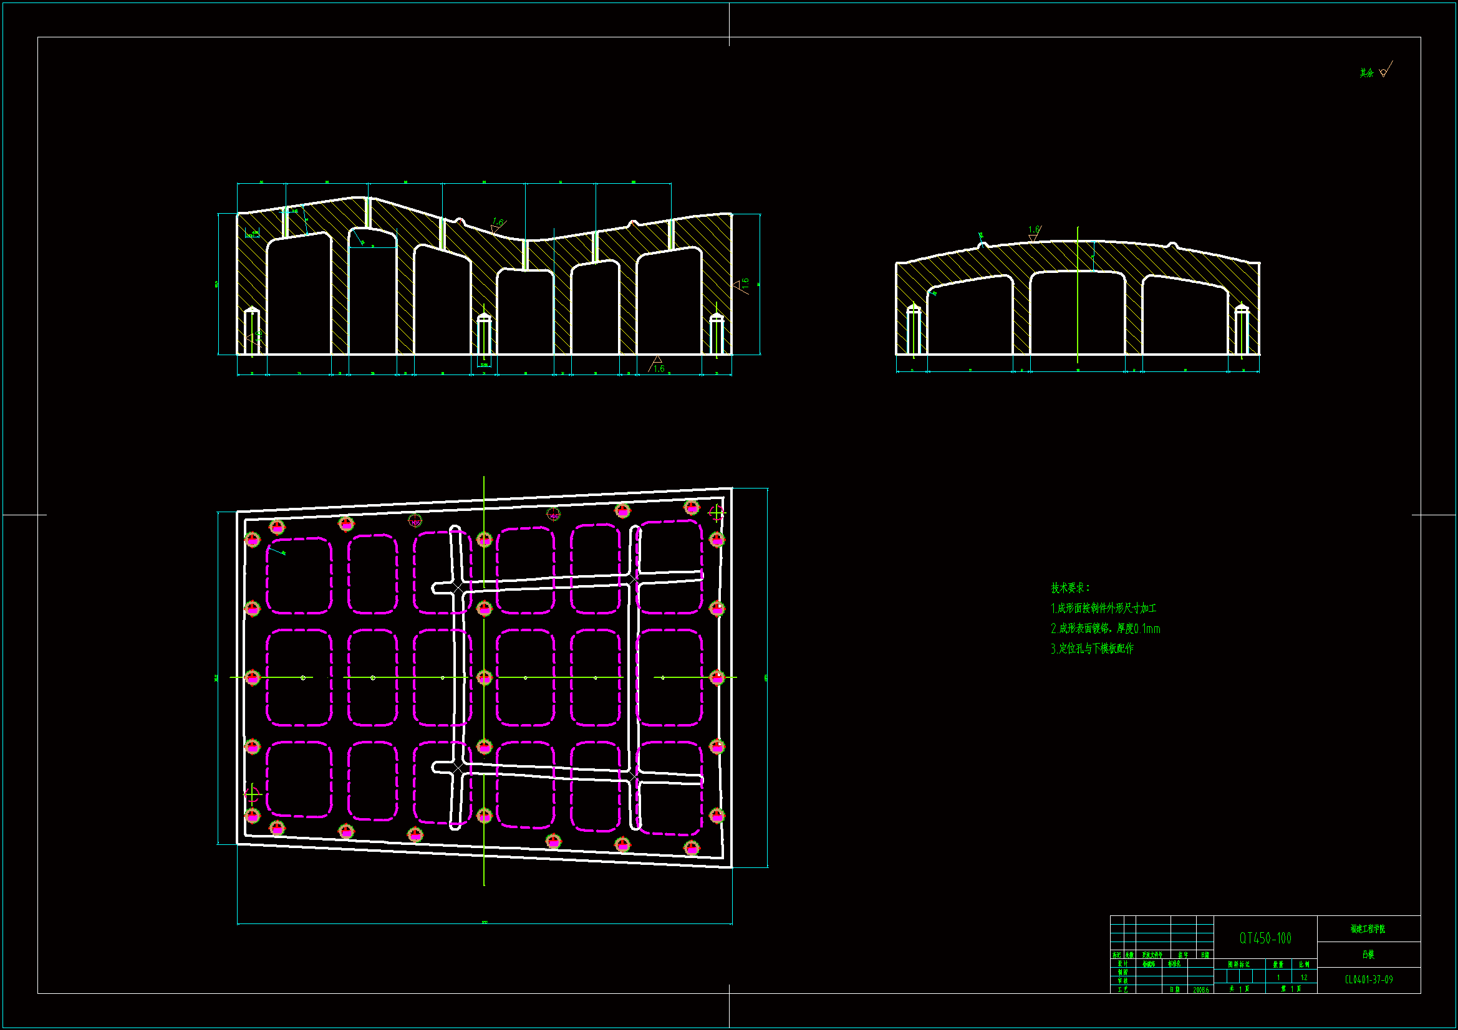Click the 凸模 part name cell

point(1368,955)
